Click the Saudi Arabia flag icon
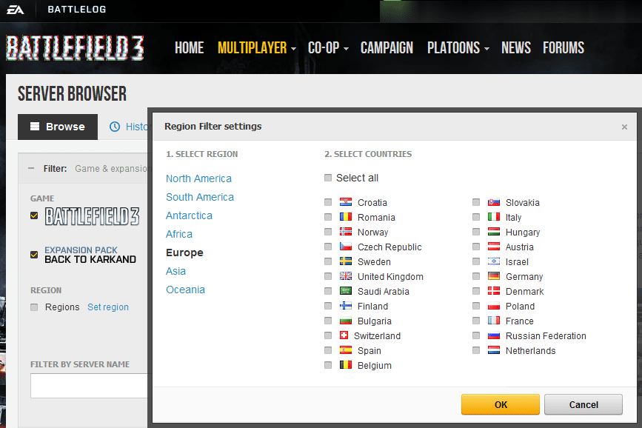642x428 pixels. tap(346, 291)
